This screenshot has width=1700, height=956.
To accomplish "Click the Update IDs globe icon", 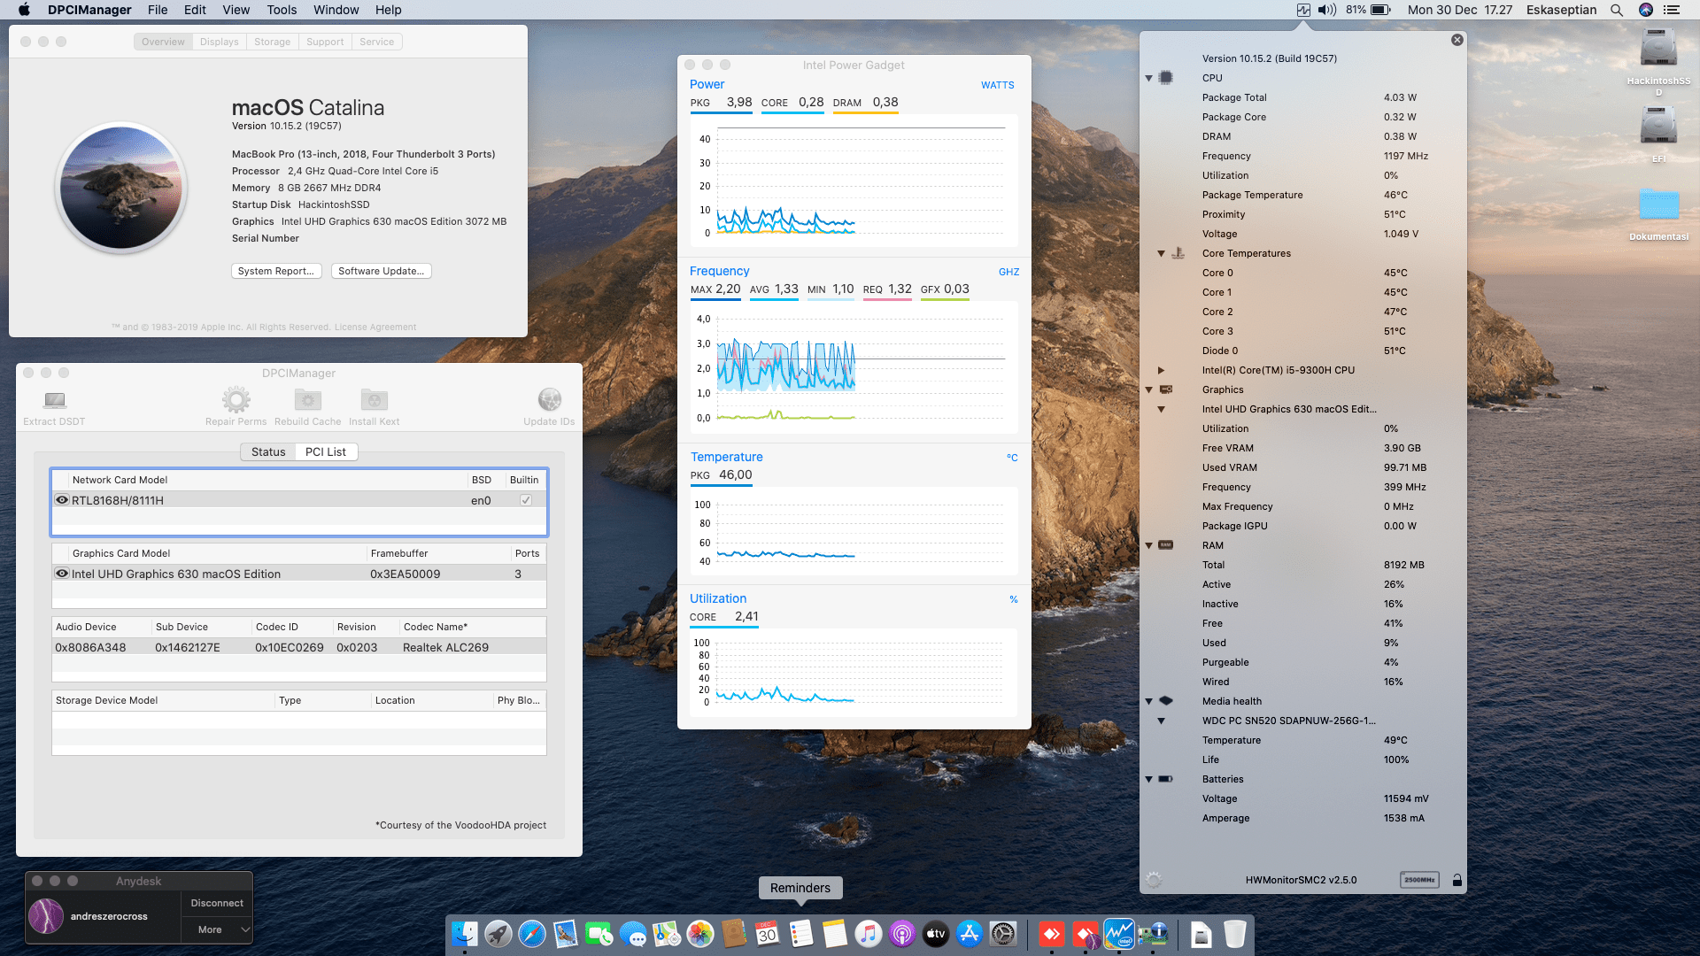I will [x=549, y=400].
